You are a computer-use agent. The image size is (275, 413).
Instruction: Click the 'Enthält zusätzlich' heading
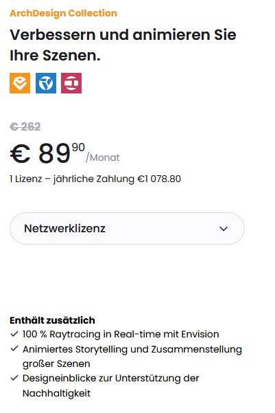pos(52,320)
